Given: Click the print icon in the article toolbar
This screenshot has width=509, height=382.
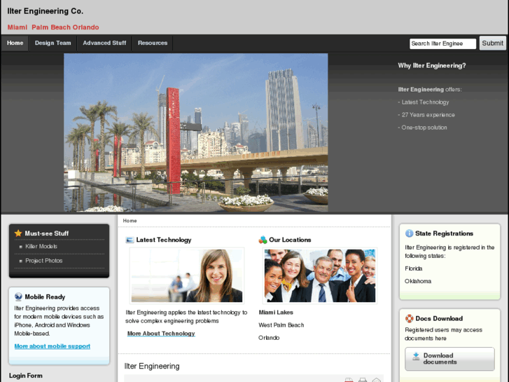Looking at the screenshot, I should (363, 380).
